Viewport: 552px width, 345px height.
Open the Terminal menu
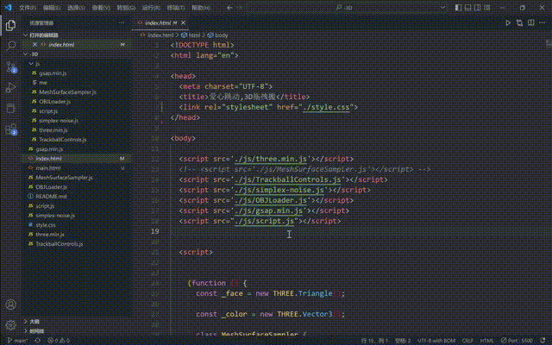(175, 8)
